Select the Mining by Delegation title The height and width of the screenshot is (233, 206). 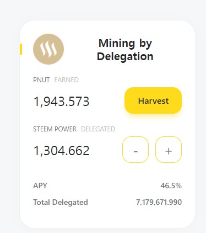coord(125,50)
